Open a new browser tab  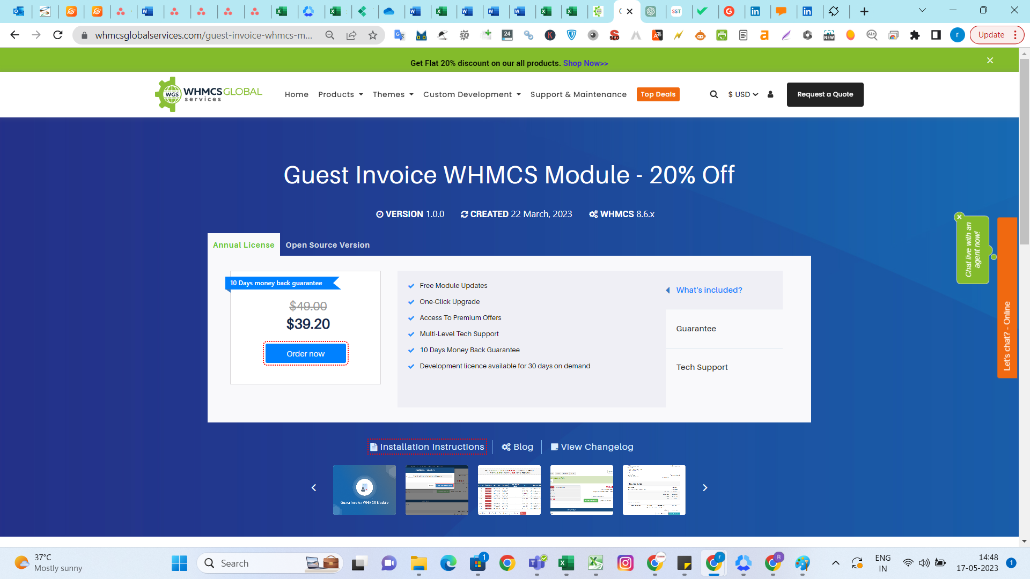[864, 11]
